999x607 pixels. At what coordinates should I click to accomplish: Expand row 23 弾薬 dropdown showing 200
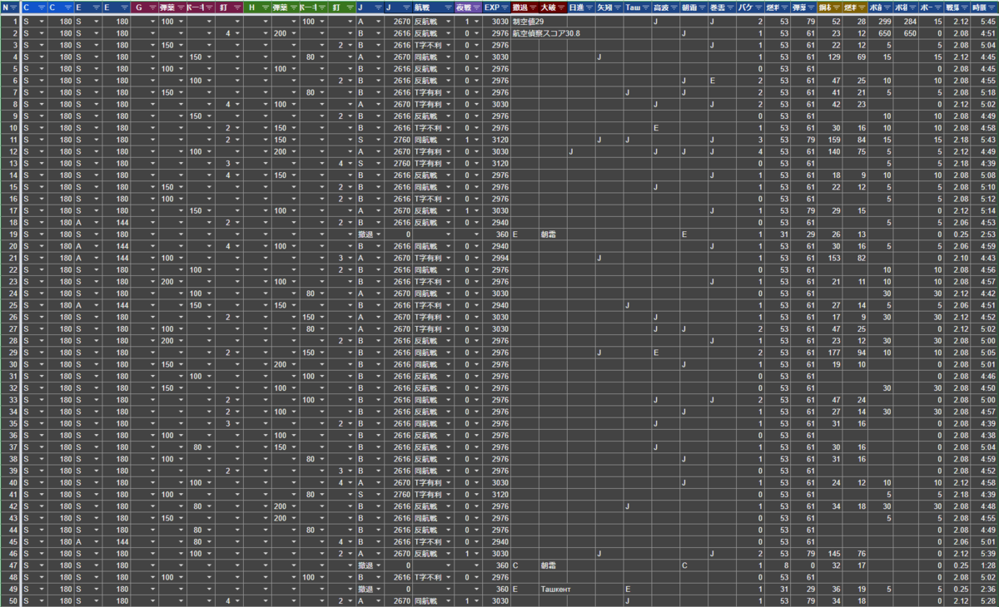pos(181,281)
